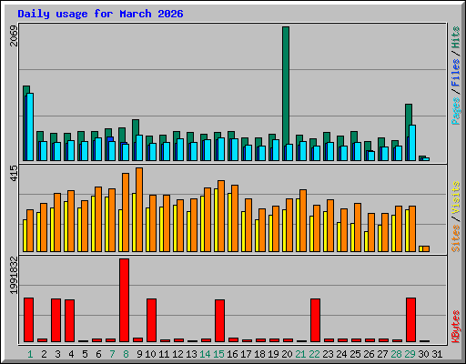This screenshot has width=466, height=364.
Task: Click the day 1 label on x-axis
Action: [x=30, y=354]
